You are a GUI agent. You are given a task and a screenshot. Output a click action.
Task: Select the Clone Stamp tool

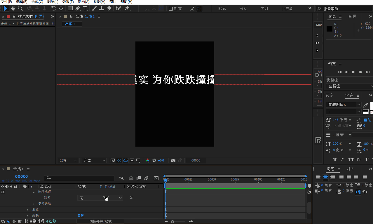pos(102,8)
